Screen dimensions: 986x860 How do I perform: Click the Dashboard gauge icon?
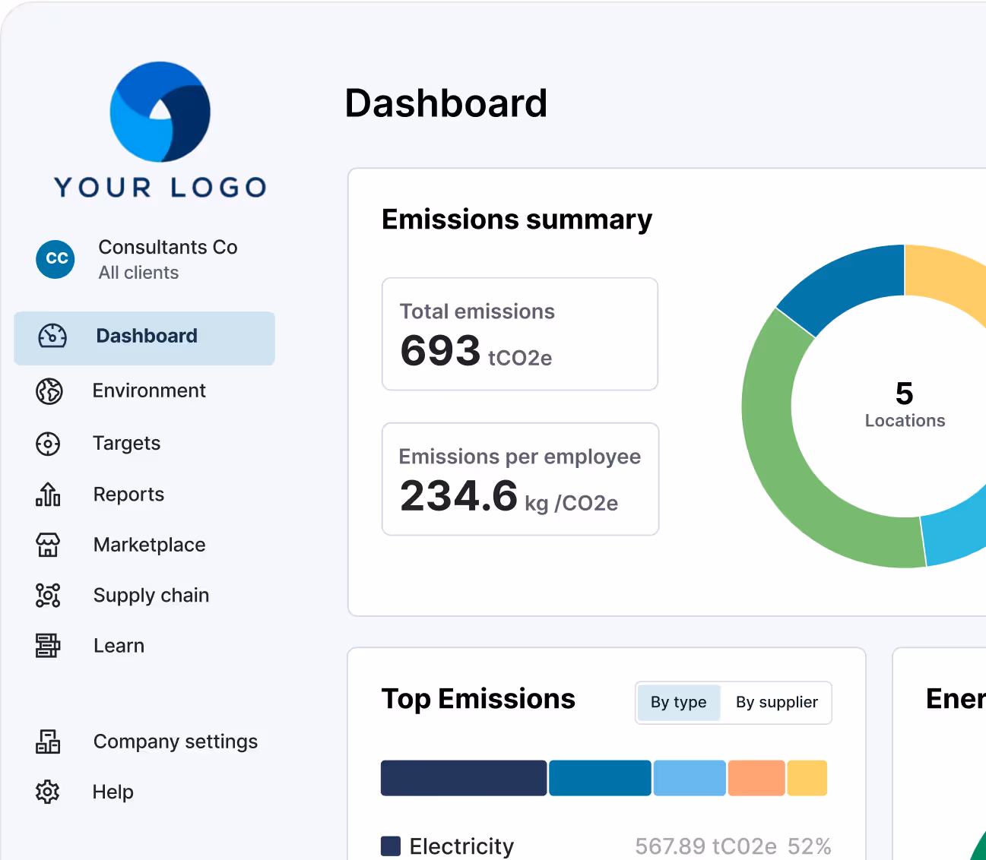click(52, 336)
